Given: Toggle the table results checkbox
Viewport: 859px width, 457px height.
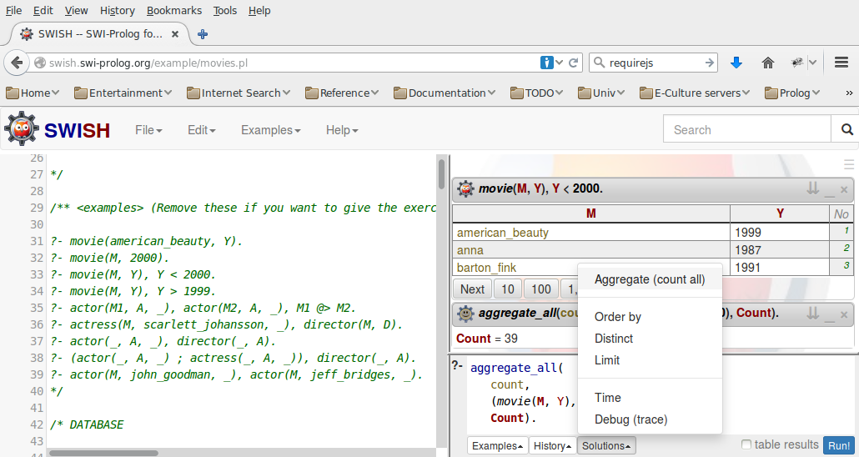Looking at the screenshot, I should [x=746, y=445].
